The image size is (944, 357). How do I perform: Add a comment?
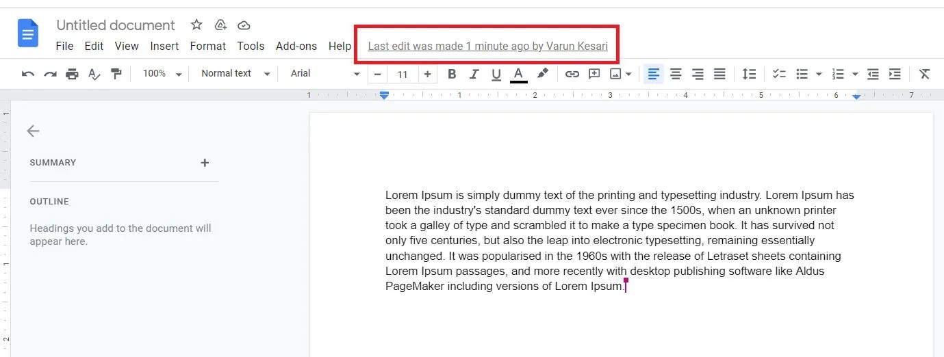pyautogui.click(x=594, y=74)
